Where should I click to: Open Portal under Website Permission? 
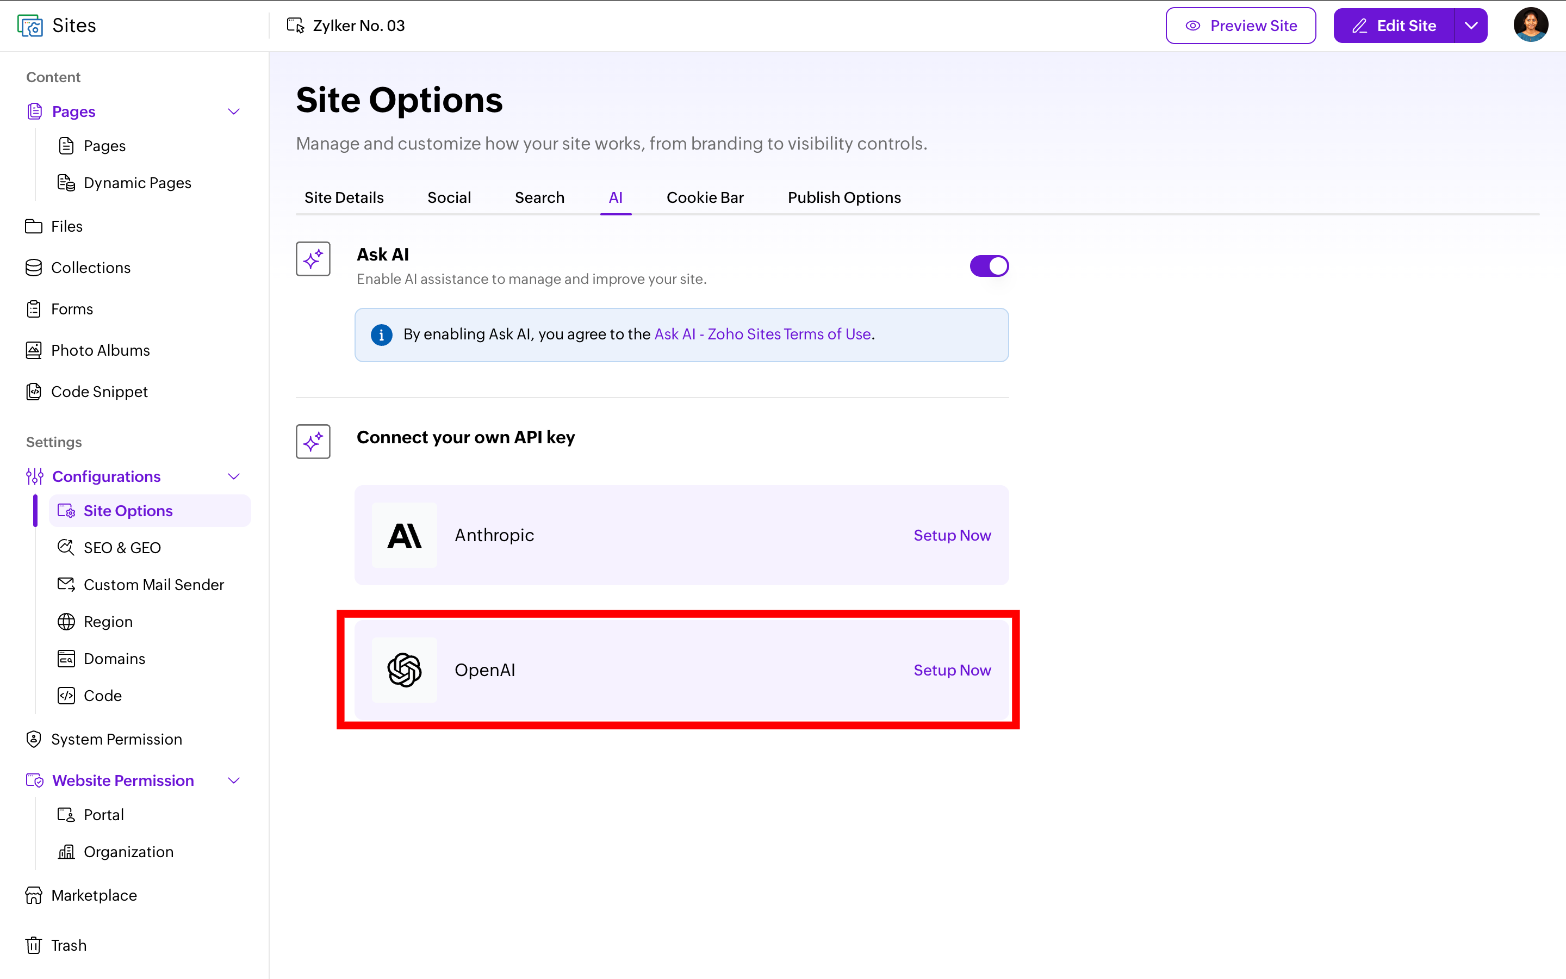(x=91, y=815)
